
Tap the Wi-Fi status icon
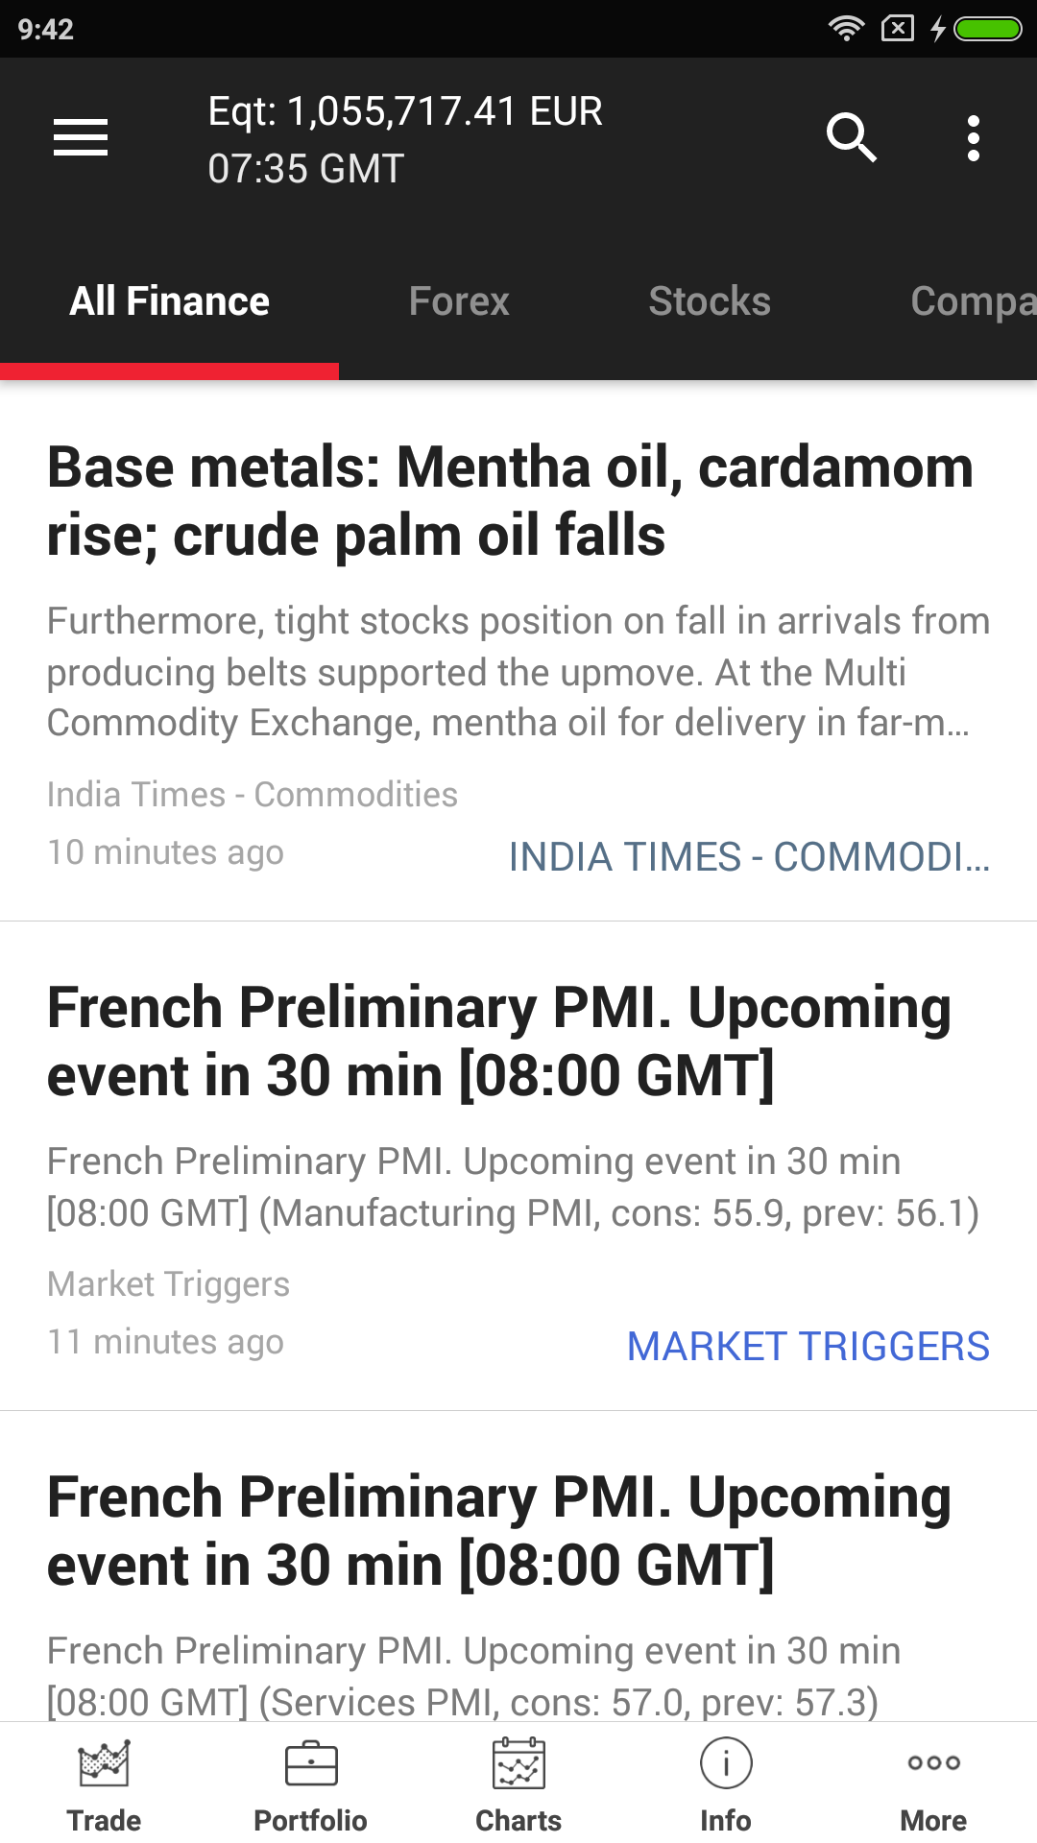pyautogui.click(x=845, y=29)
